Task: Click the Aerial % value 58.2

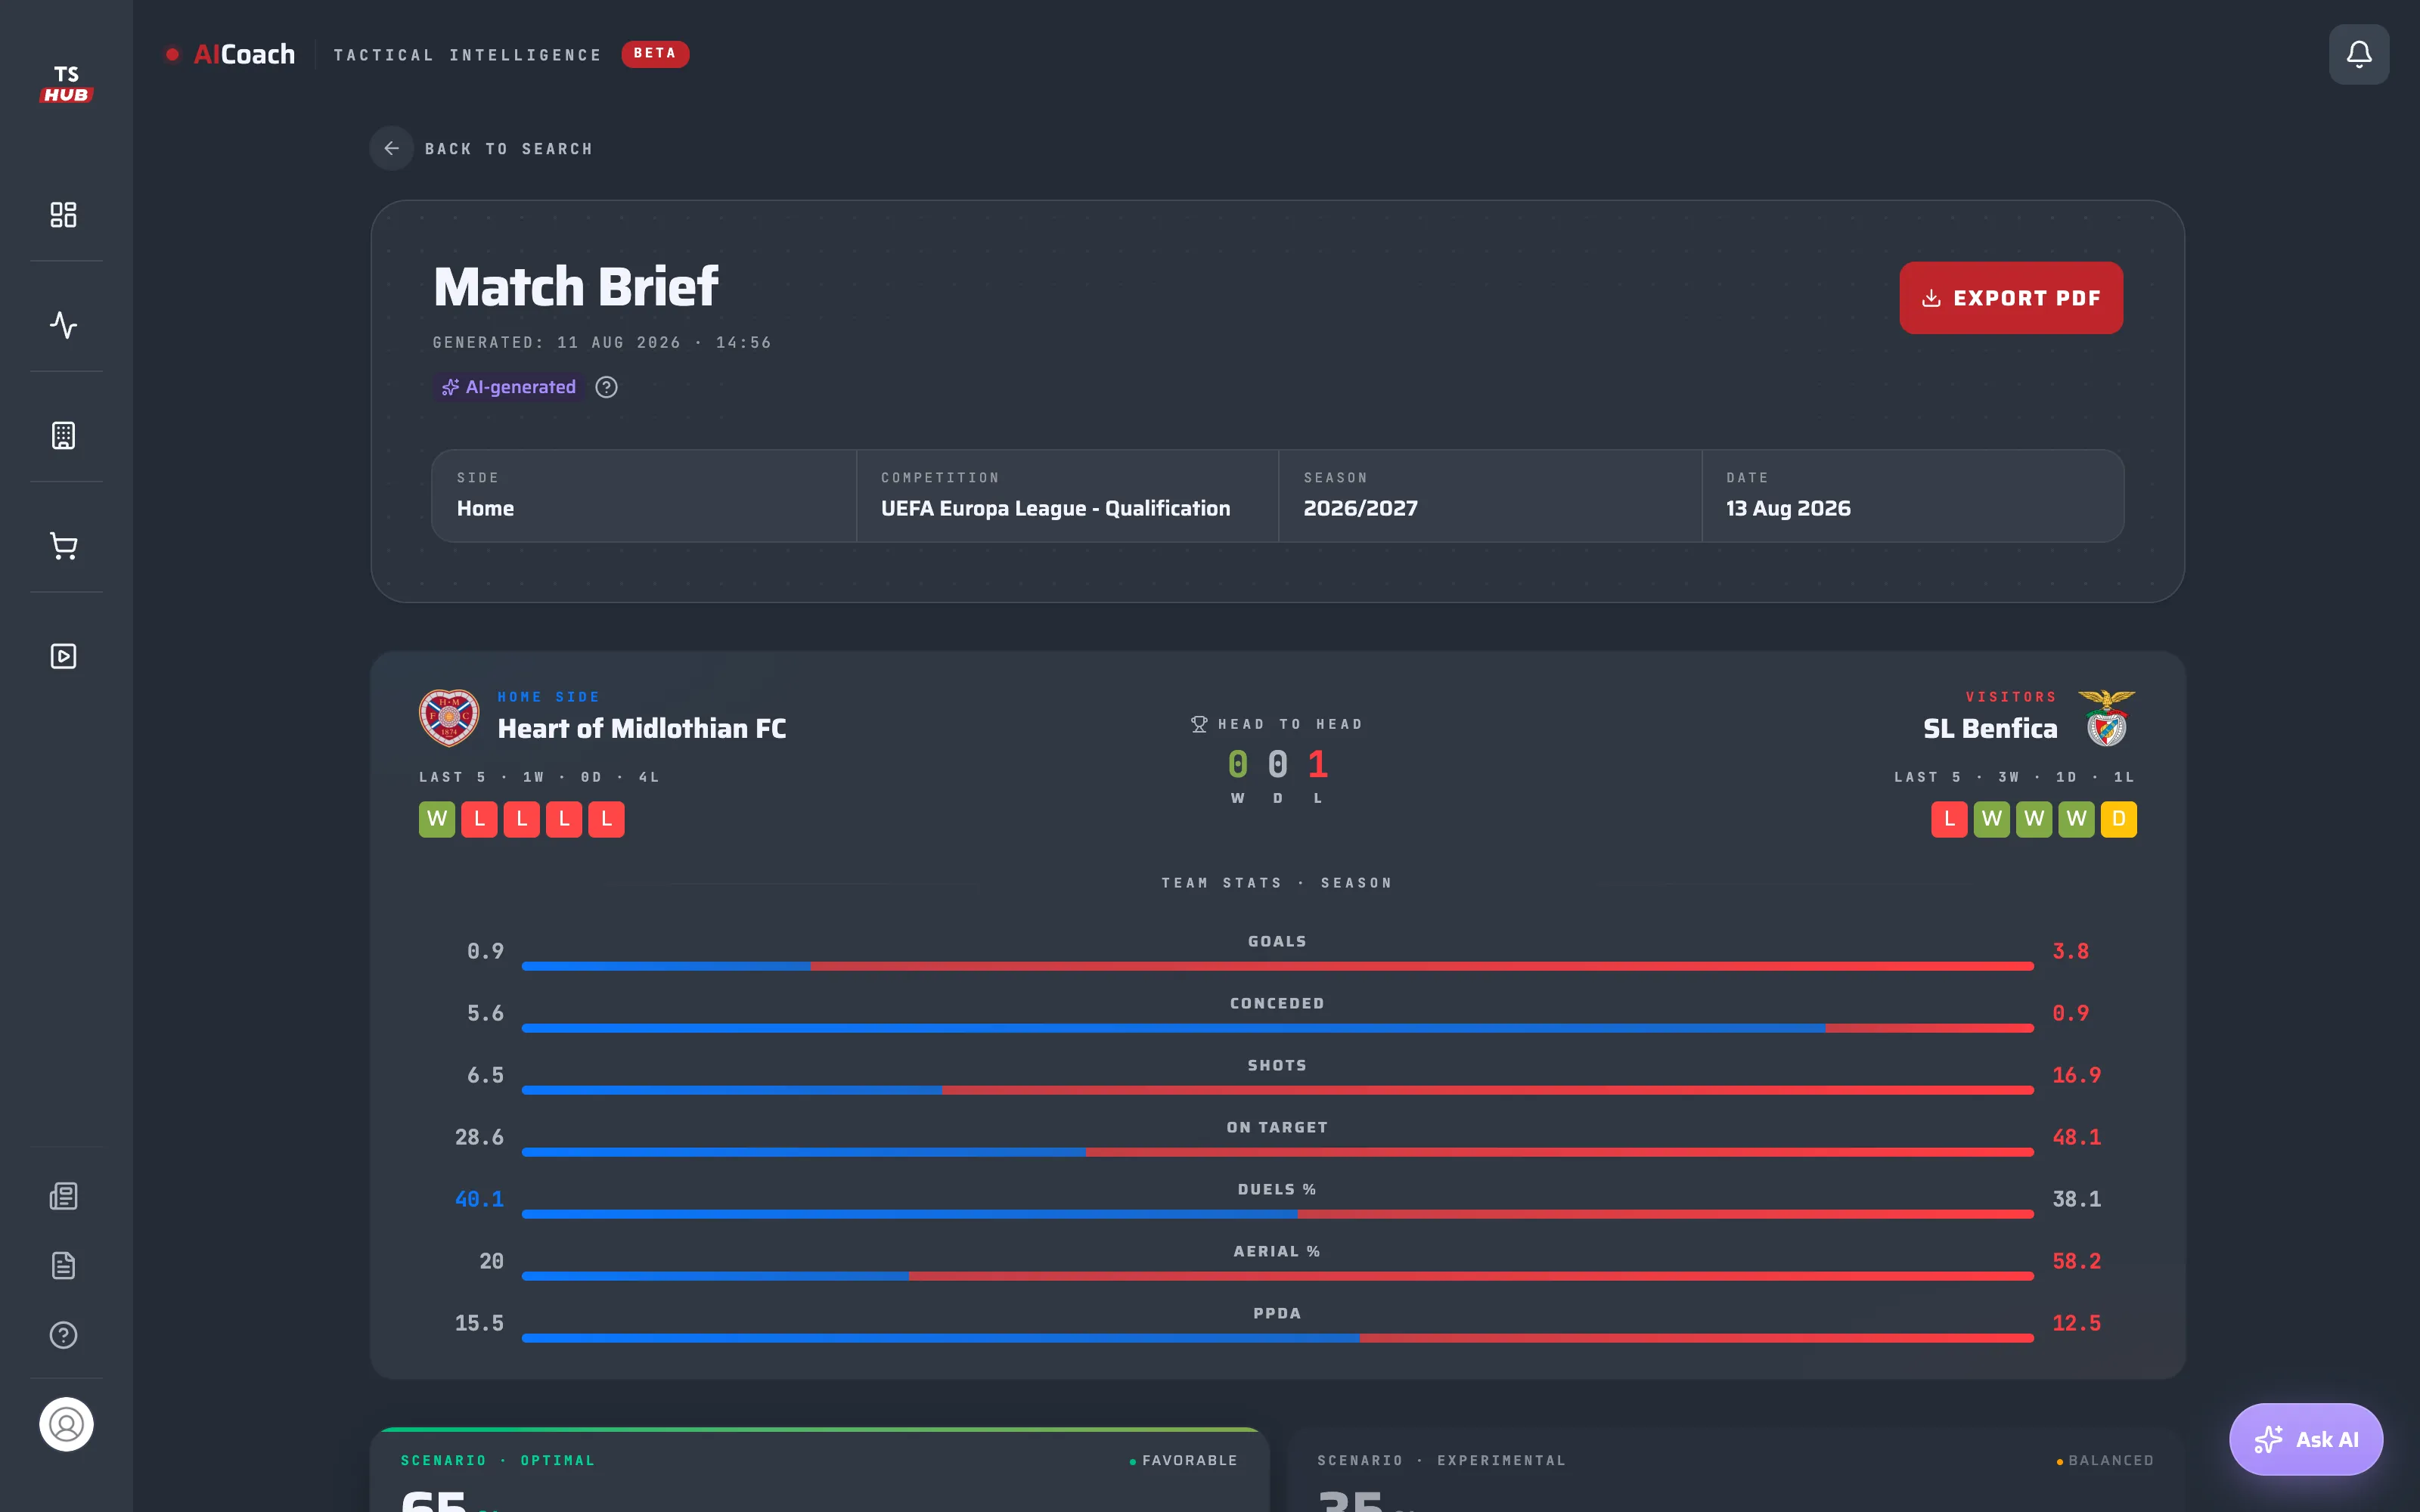Action: 2076,1261
